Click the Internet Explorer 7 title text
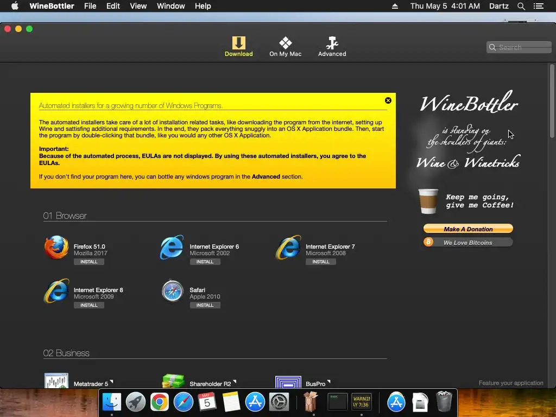Screen dimensions: 556x417 point(330,247)
